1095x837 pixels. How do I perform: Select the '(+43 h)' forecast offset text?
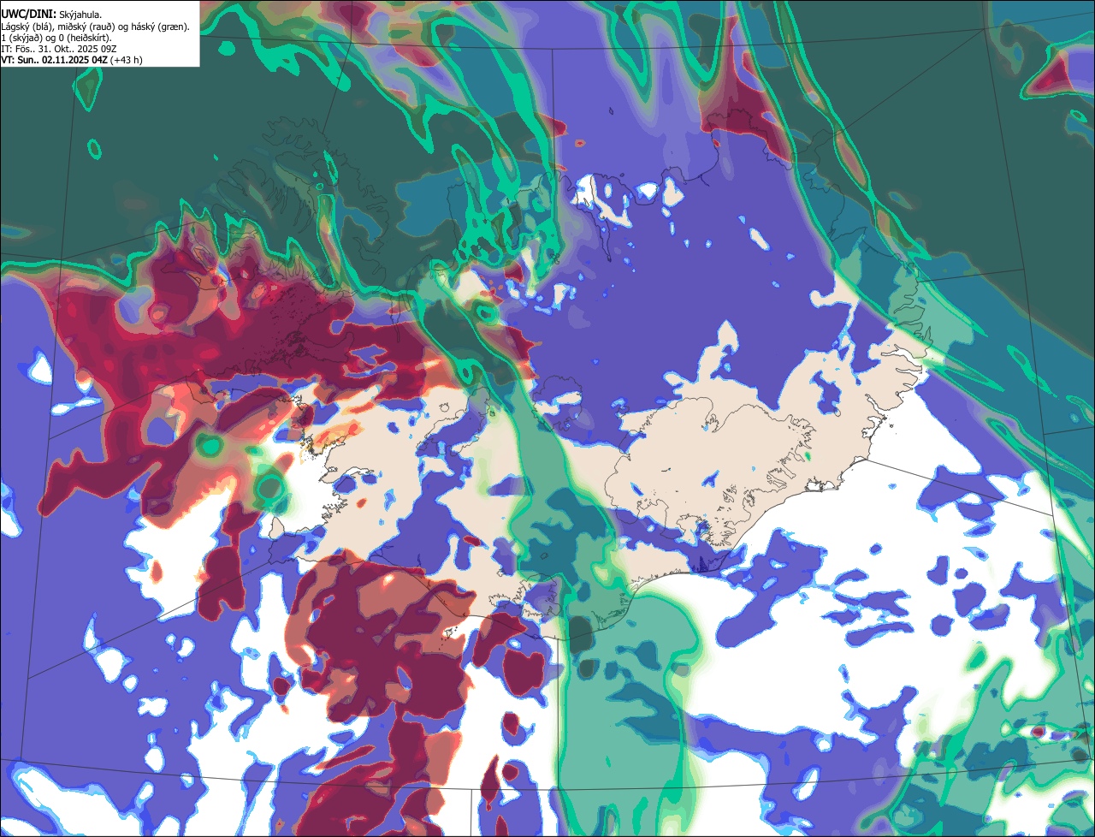126,60
